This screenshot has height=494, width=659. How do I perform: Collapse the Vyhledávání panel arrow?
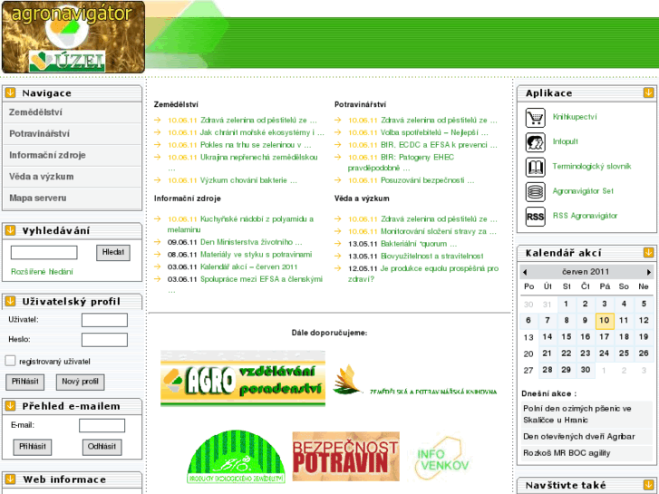click(10, 230)
